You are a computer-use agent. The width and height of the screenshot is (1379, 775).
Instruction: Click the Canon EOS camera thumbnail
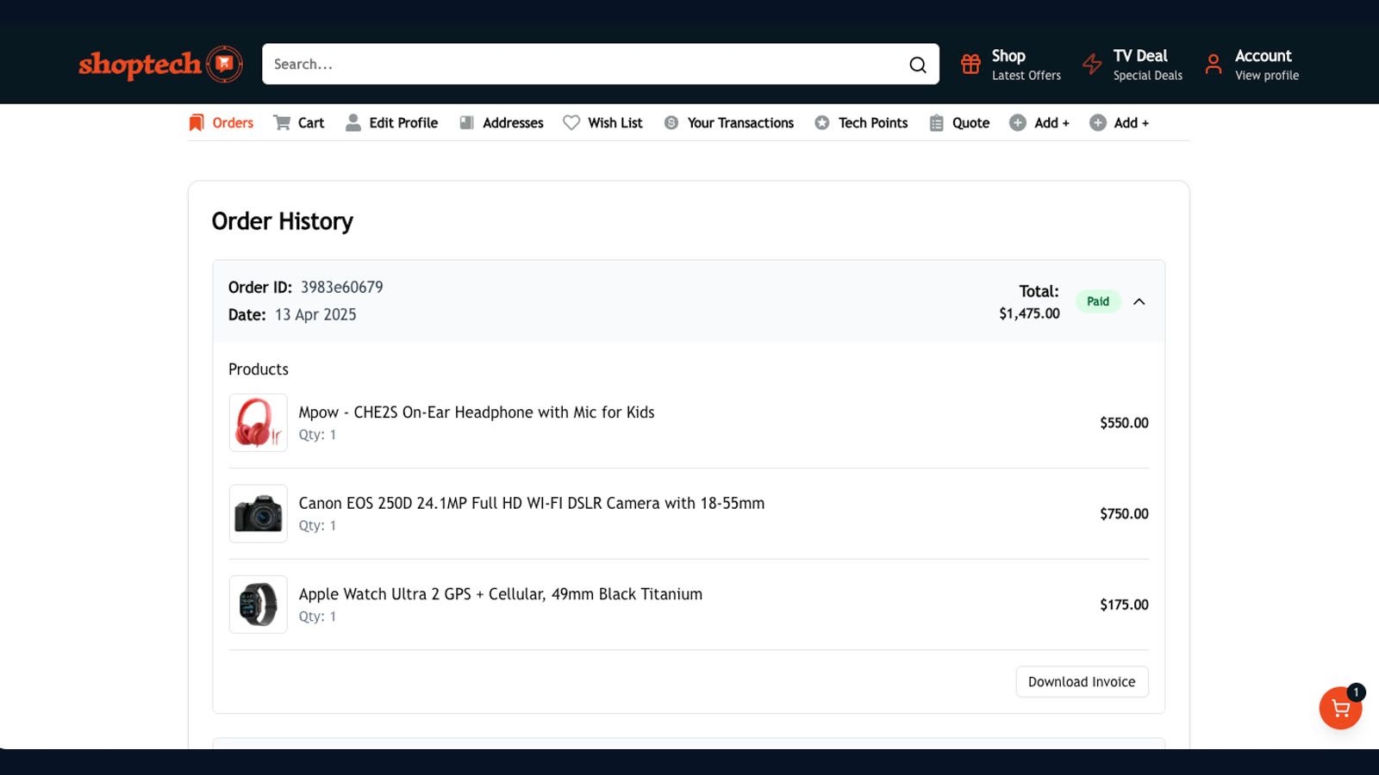coord(258,514)
